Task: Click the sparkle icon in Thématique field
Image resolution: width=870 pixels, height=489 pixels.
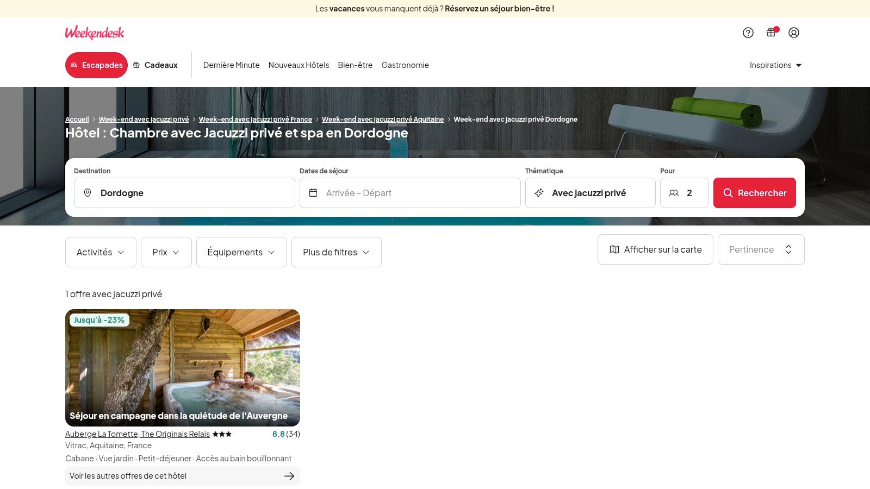Action: click(539, 193)
